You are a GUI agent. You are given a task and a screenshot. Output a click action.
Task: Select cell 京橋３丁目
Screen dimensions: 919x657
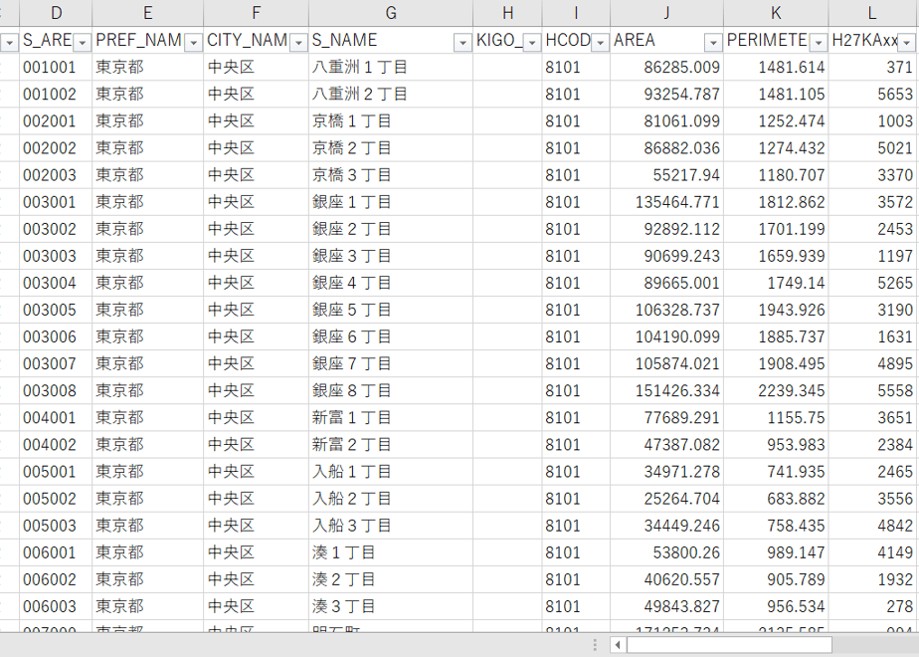click(391, 175)
